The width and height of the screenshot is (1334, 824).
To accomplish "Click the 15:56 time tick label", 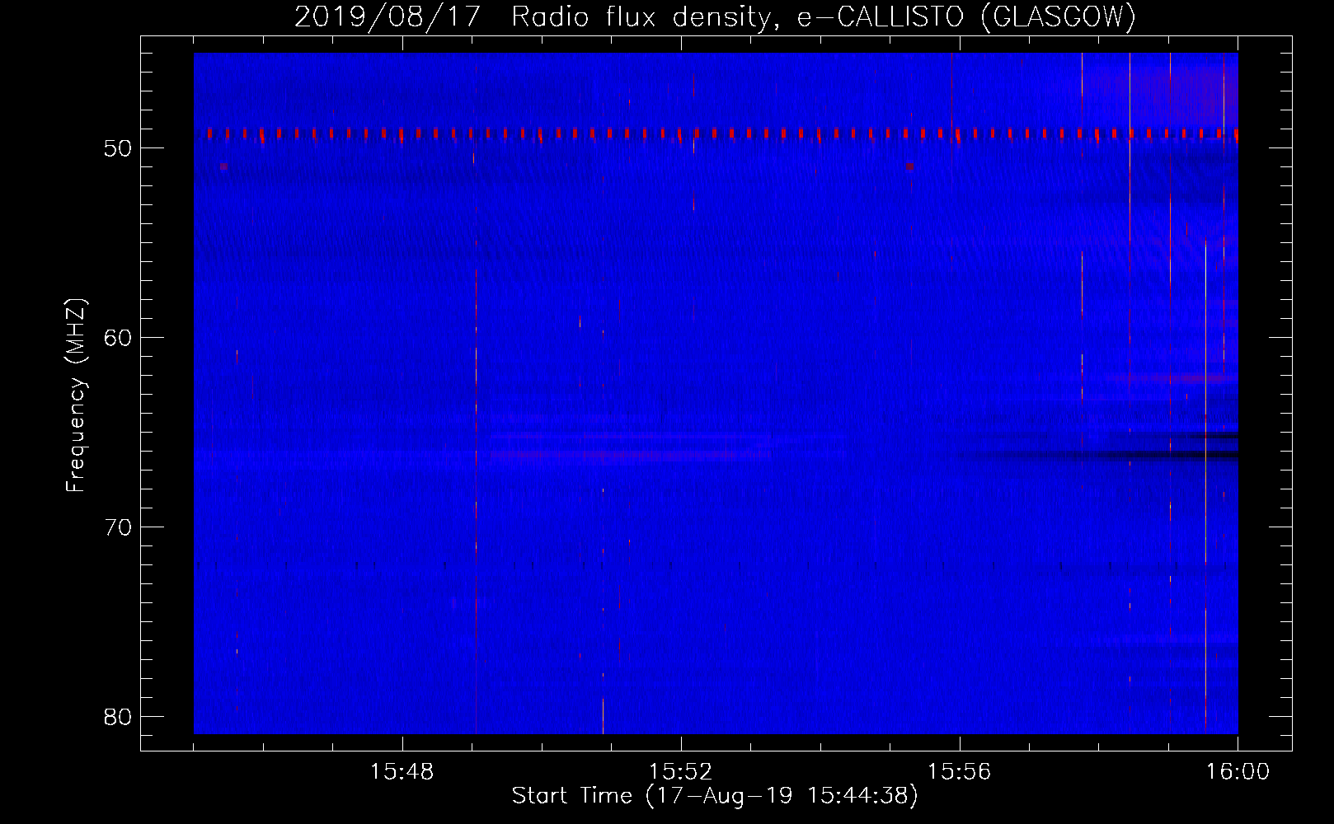I will 959,772.
